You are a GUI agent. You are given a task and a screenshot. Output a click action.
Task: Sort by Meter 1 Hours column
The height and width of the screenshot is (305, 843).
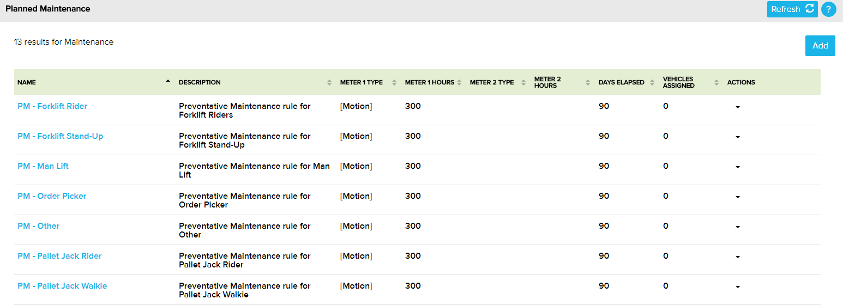tap(459, 83)
